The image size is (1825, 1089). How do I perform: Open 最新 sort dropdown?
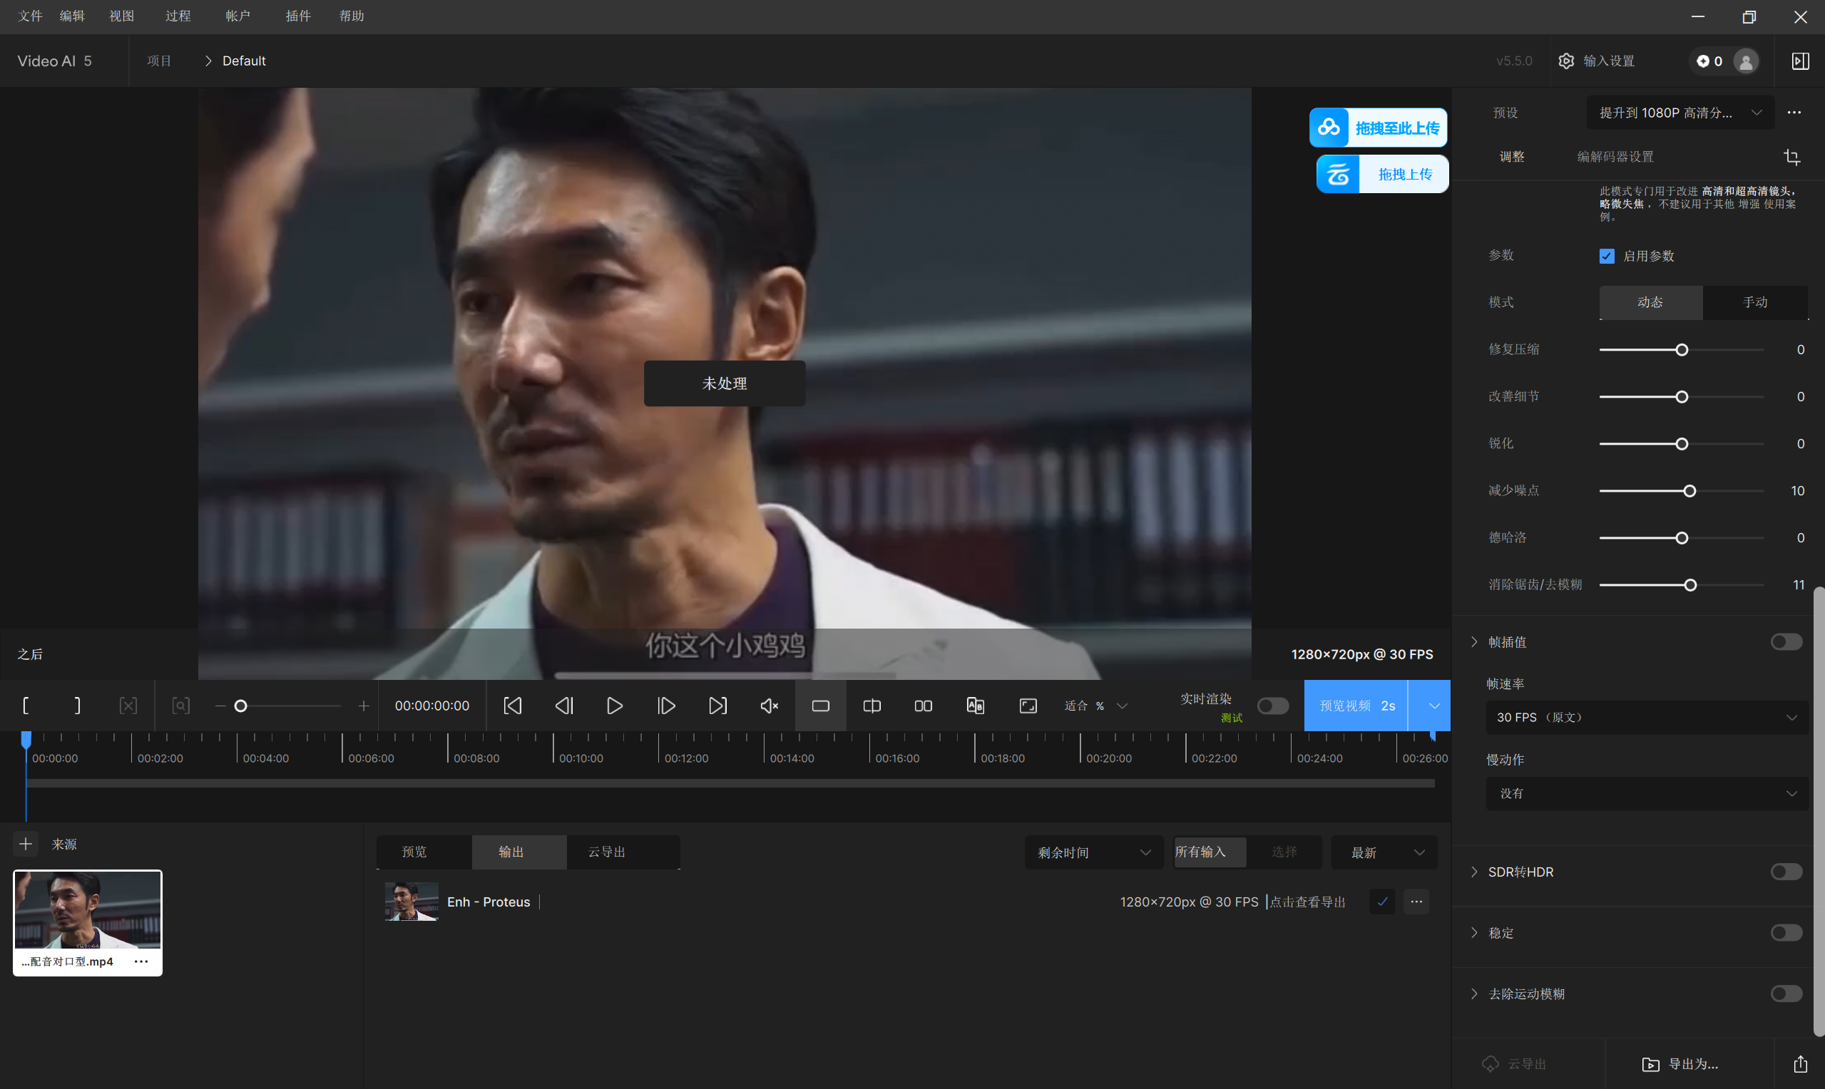(x=1384, y=852)
